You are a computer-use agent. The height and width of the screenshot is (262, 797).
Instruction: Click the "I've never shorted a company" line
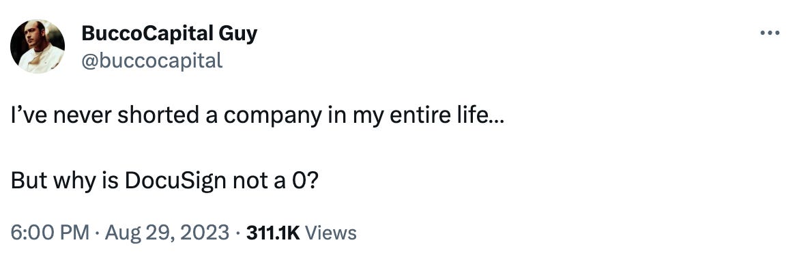click(258, 116)
